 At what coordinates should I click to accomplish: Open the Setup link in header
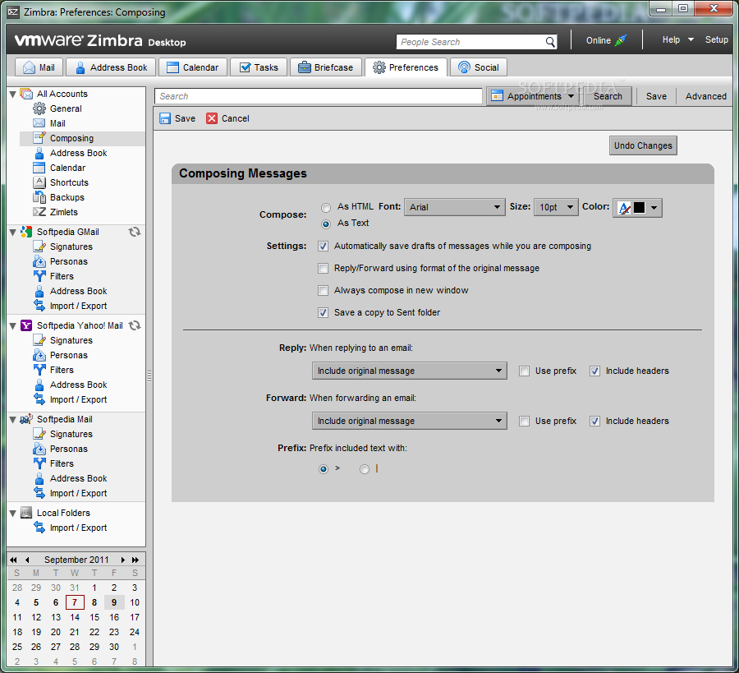716,40
